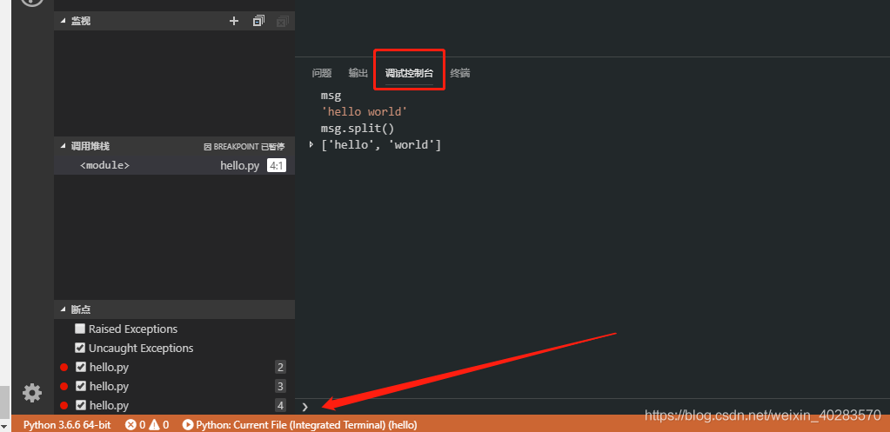
Task: Click line number 3 badge in breakpoints
Action: [280, 387]
